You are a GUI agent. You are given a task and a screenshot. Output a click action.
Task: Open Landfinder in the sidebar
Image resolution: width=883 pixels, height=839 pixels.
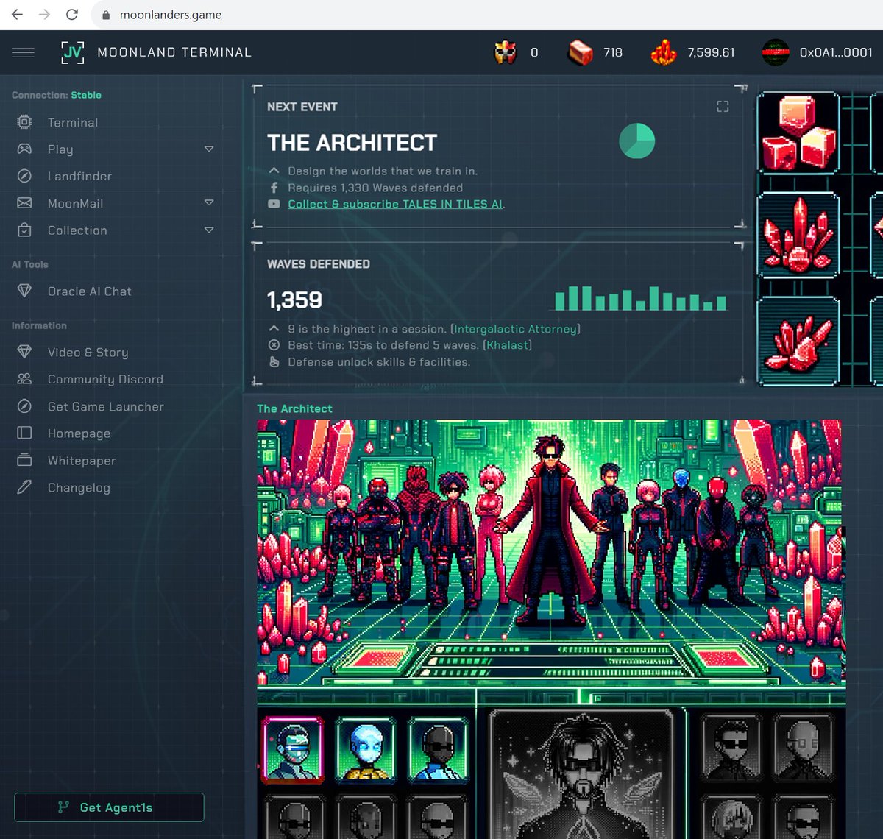pos(79,176)
